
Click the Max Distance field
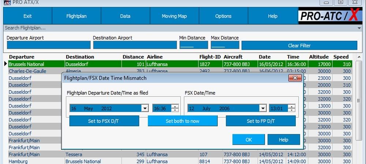pos(225,45)
